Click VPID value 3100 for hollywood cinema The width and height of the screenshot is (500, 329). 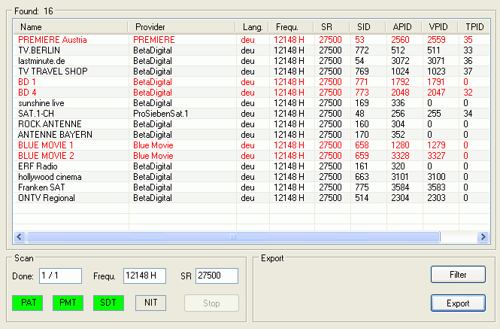pos(436,177)
